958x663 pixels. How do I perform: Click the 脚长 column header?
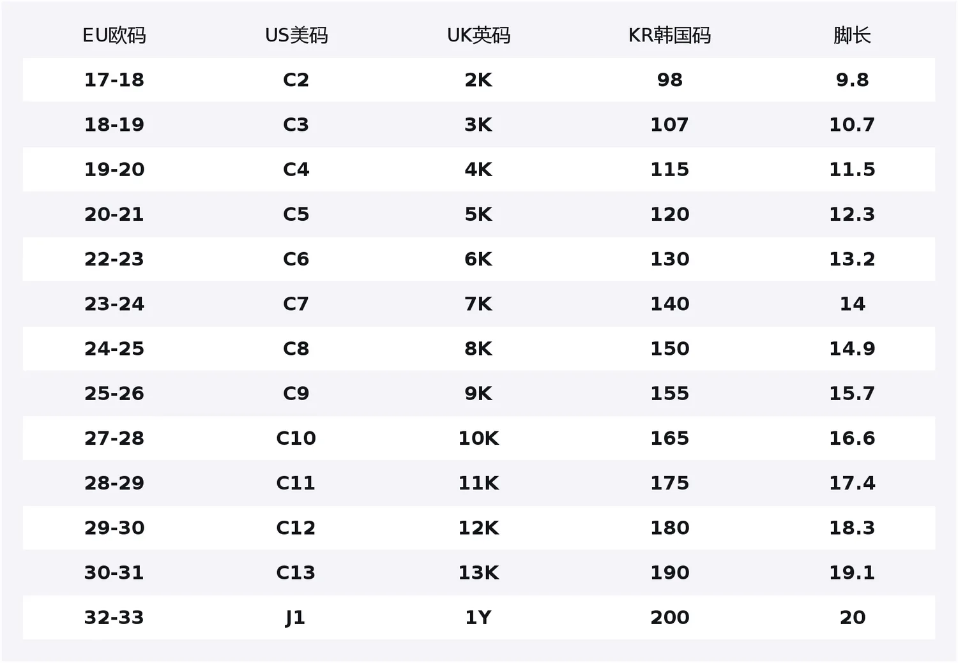click(x=852, y=35)
